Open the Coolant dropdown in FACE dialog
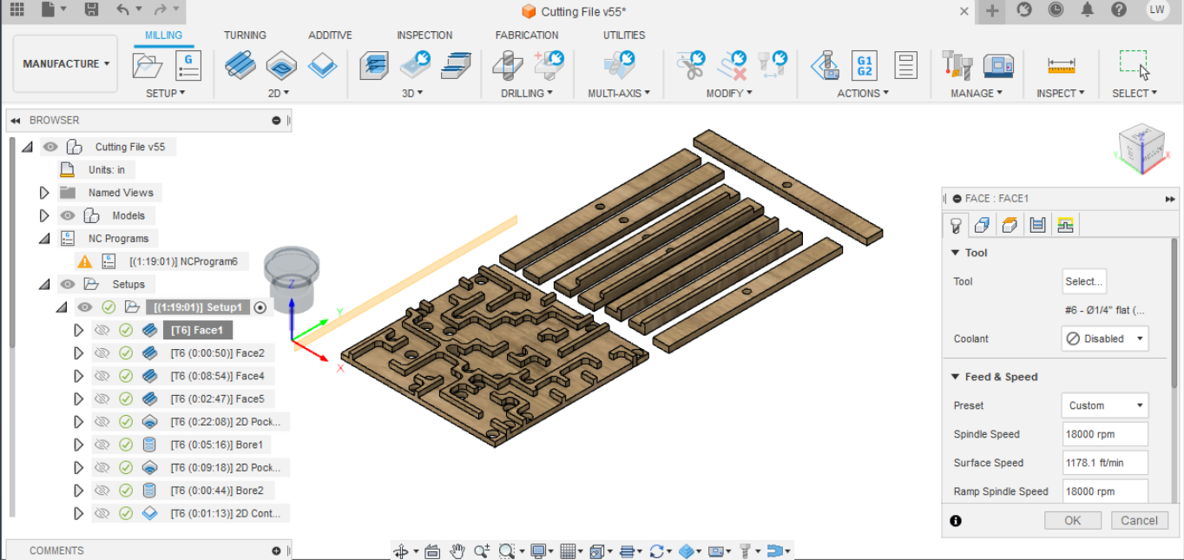Viewport: 1184px width, 560px height. (x=1104, y=338)
